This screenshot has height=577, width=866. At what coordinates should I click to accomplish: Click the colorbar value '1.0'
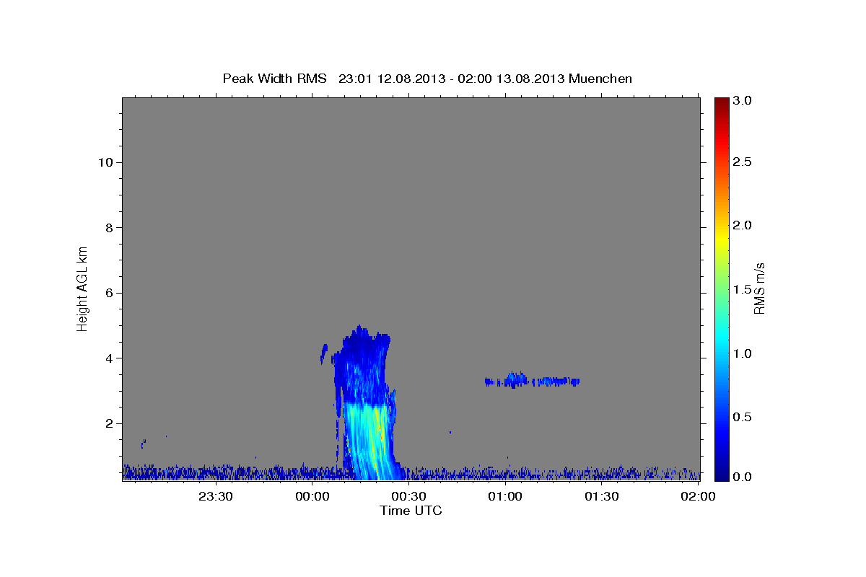[743, 353]
